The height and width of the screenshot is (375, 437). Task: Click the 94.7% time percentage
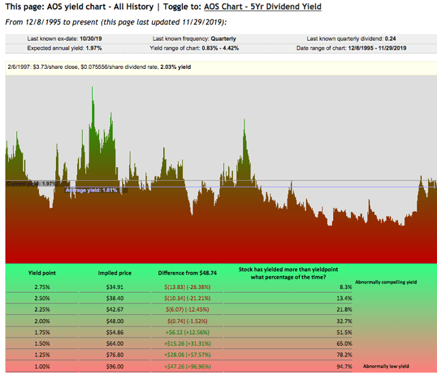click(344, 367)
